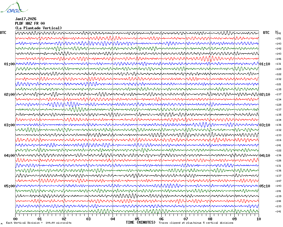This screenshot has width=283, height=227.
Task: Click the right-side UTC label
Action: click(266, 33)
